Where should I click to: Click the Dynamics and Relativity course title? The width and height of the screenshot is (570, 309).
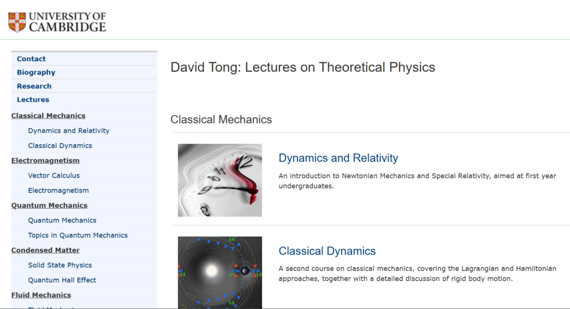[338, 158]
